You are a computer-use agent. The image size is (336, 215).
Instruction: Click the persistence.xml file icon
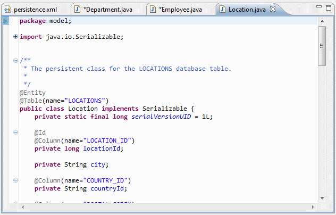pos(7,10)
